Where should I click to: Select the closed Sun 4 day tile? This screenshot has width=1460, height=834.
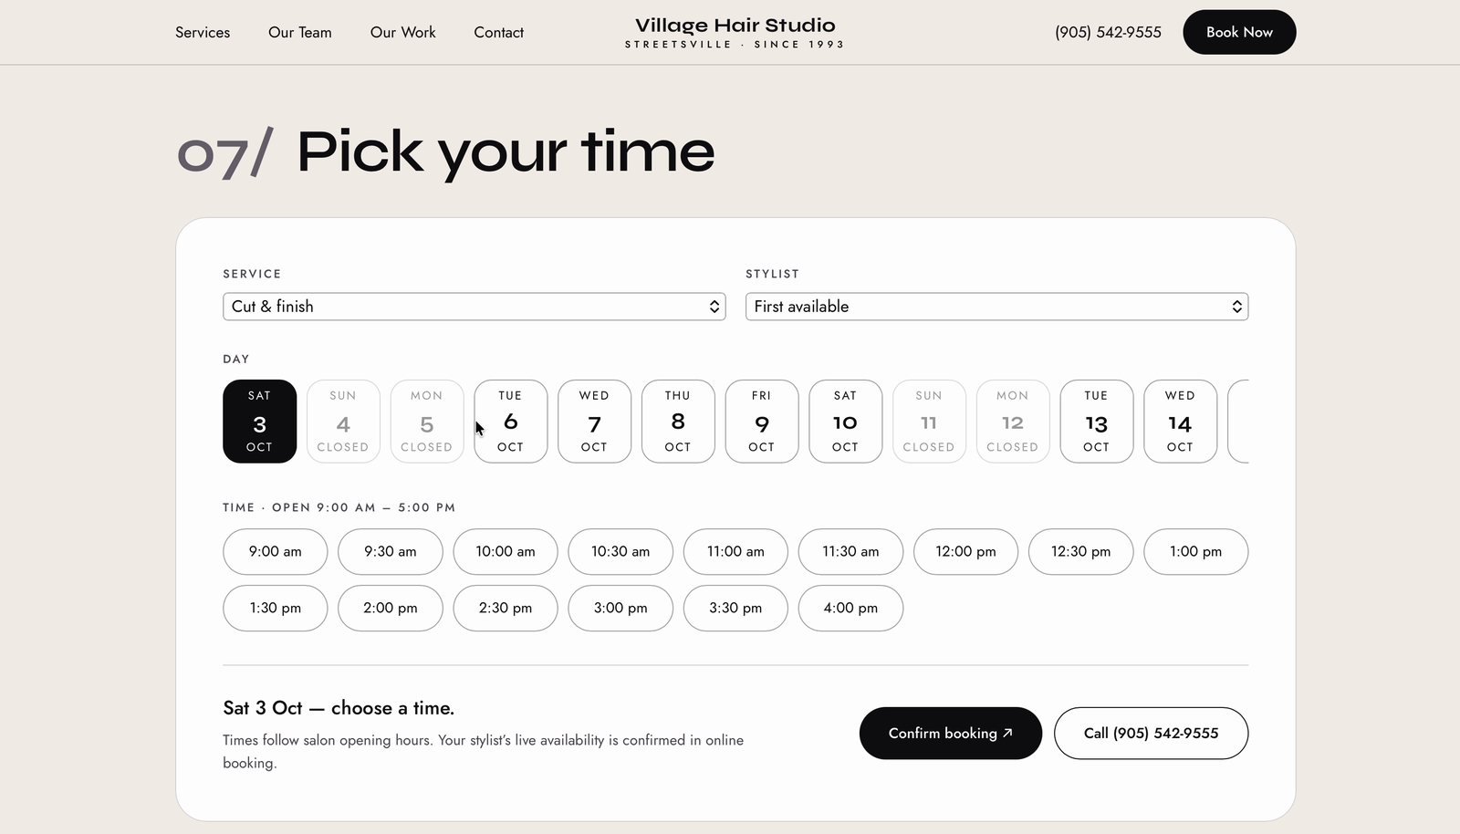pos(343,422)
